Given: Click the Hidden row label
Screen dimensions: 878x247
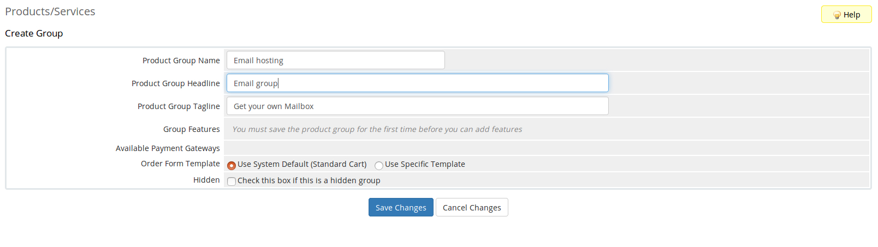Looking at the screenshot, I should pos(206,180).
